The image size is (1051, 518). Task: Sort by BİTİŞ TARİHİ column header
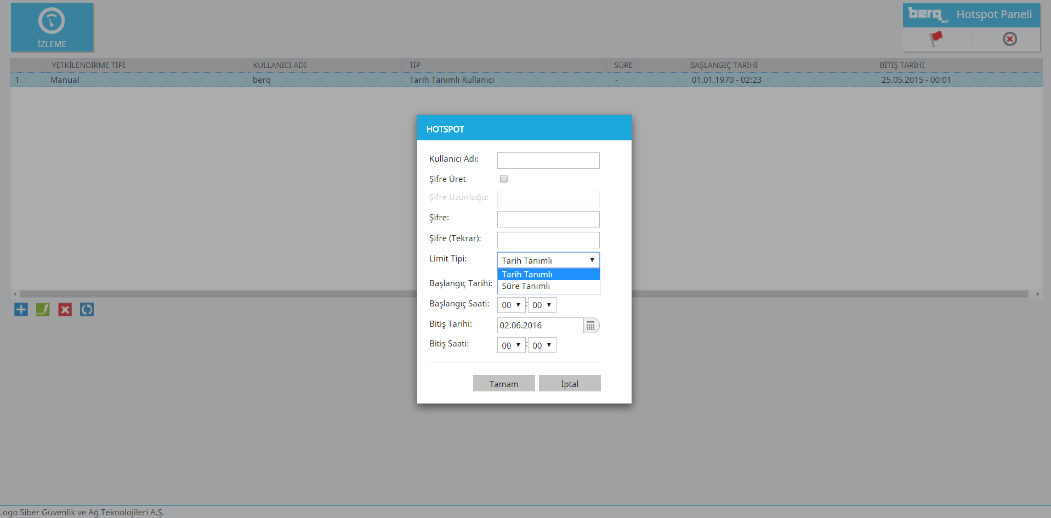point(902,65)
